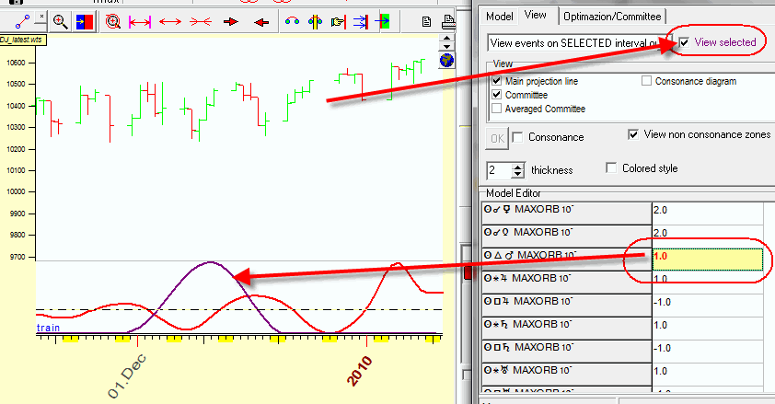Viewport: 775px width, 404px height.
Task: Open the View events on SELECTED interval dropdown
Action: point(580,42)
